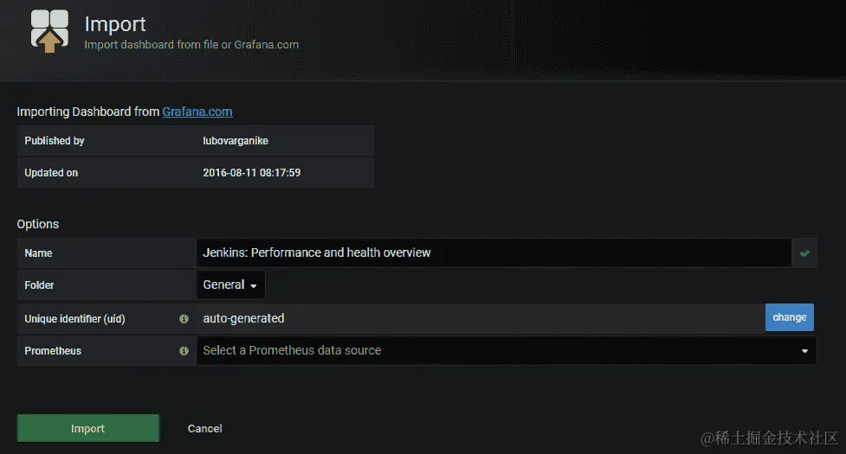Click the Updated on label
Screen dimensions: 846x454
pos(51,173)
